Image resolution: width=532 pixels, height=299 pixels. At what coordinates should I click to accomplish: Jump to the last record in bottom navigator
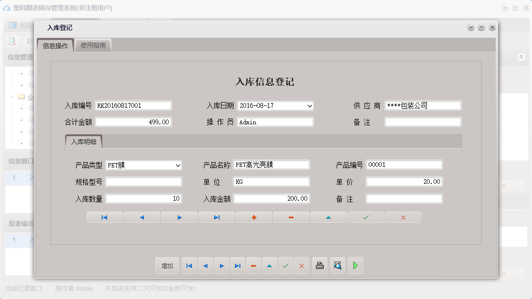[237, 265]
